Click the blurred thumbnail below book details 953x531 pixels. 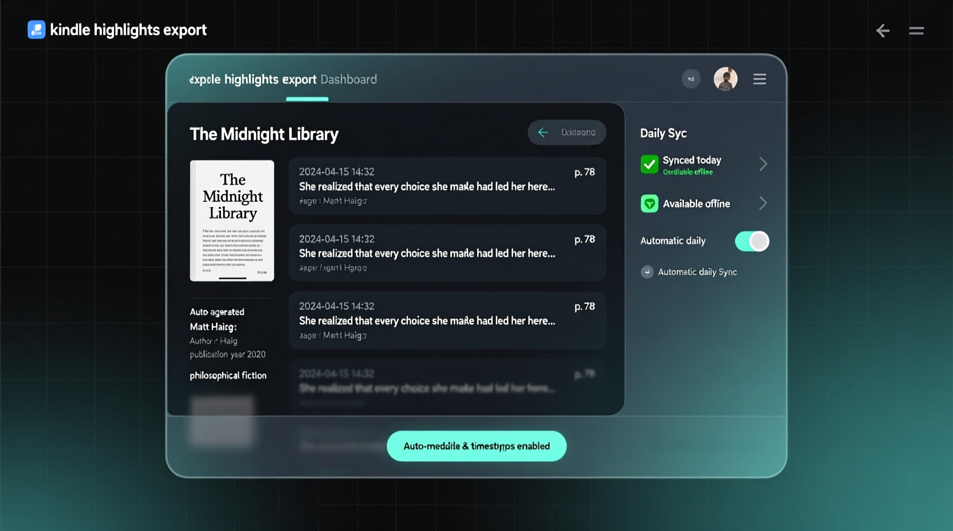click(222, 421)
